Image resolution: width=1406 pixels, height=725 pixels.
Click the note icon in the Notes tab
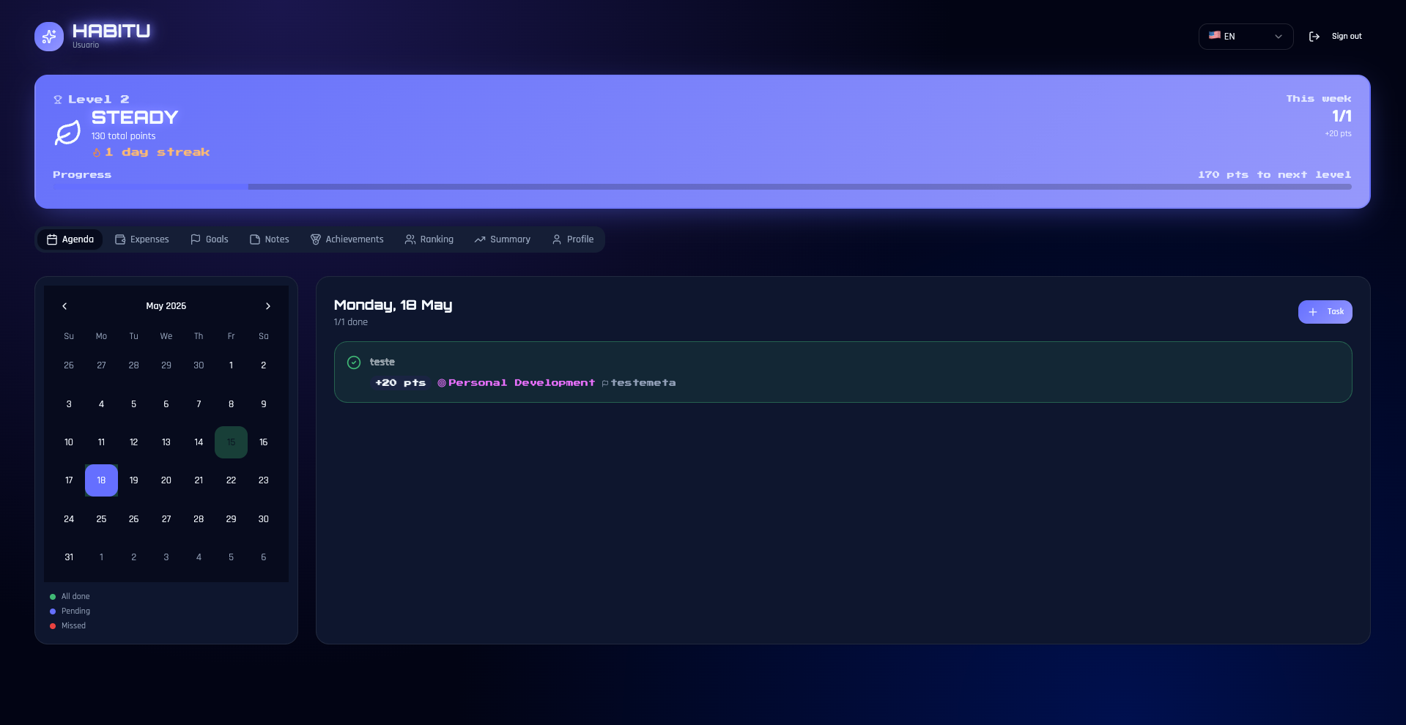pos(255,239)
